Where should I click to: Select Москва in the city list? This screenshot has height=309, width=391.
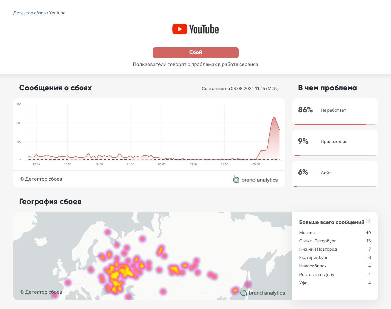coord(307,233)
